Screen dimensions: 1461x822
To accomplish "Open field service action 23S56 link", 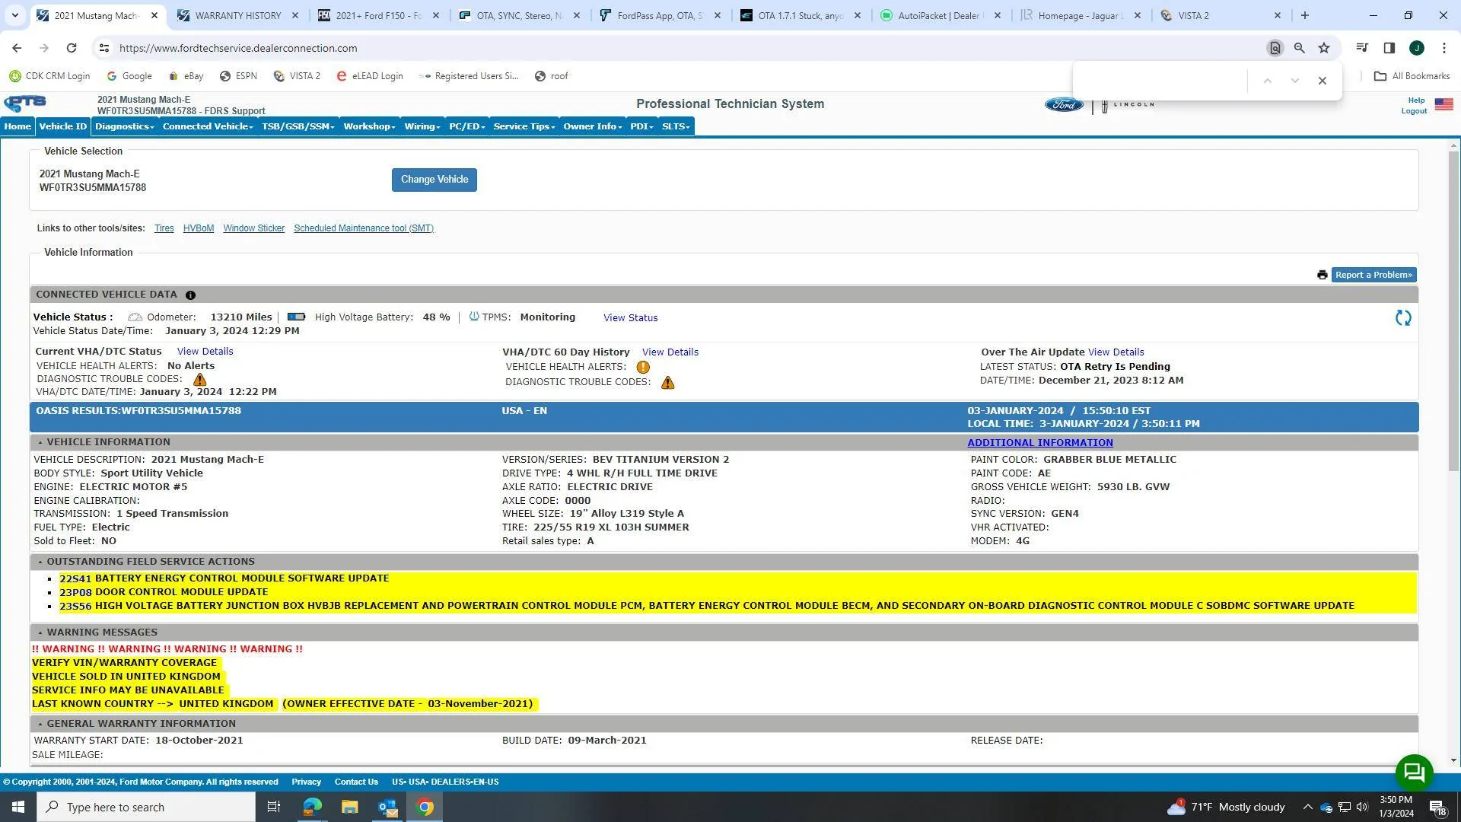I will [x=75, y=607].
